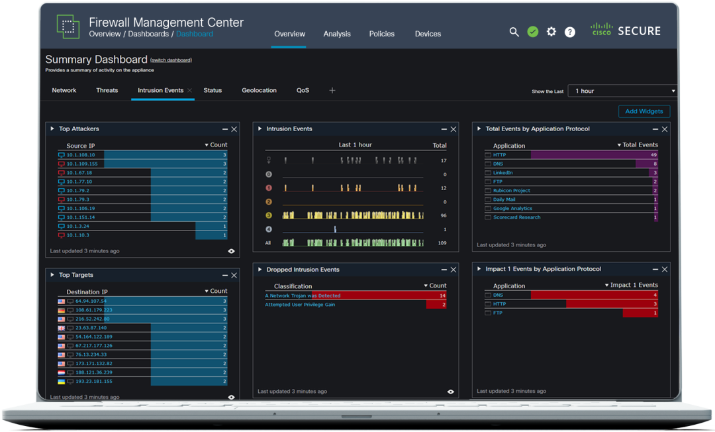Open the Dashboard breadcrumb link
Screen dimensions: 715x432
coord(194,34)
